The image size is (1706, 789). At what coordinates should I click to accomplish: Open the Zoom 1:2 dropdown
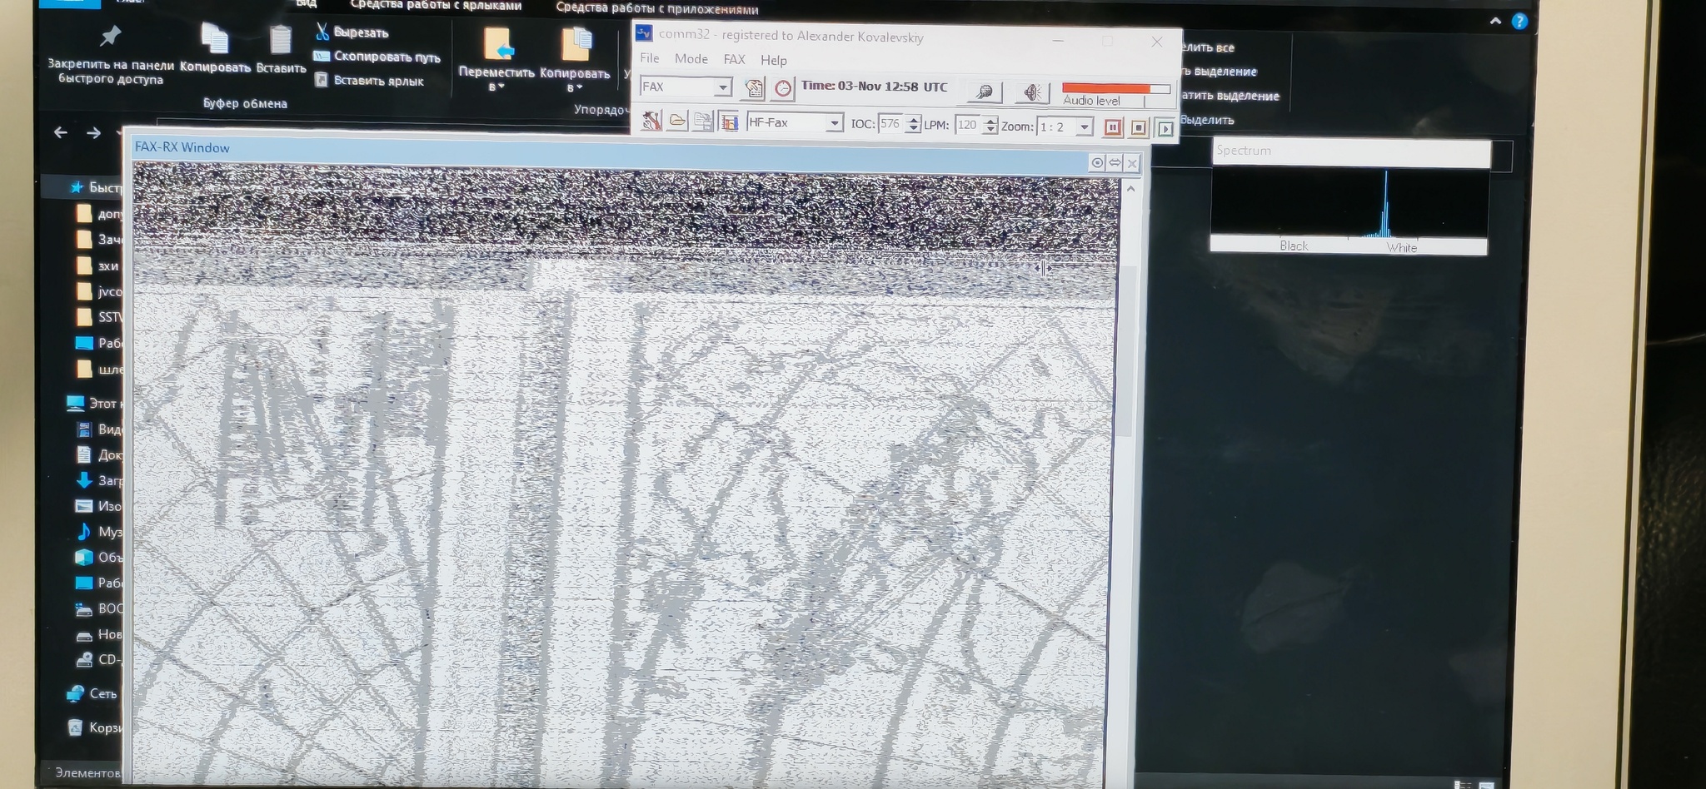(1084, 127)
